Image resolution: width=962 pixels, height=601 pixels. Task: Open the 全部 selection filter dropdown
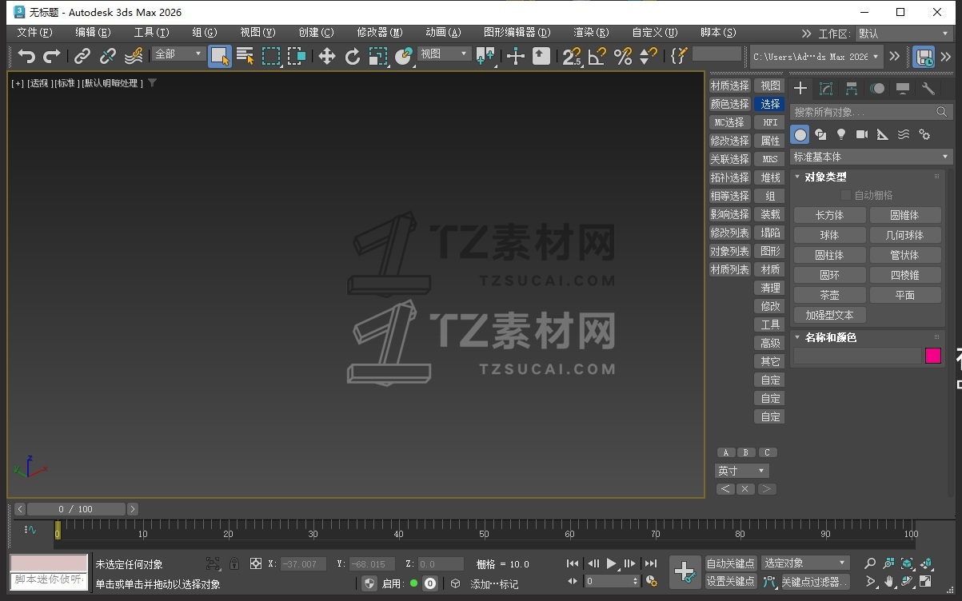[x=179, y=54]
